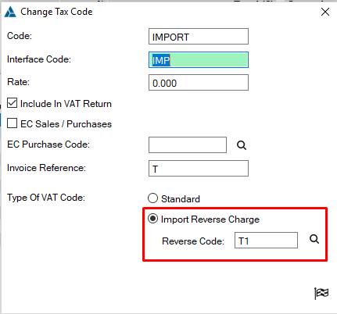Click the Interface Code field showing IMP
The height and width of the screenshot is (314, 337).
[x=199, y=60]
